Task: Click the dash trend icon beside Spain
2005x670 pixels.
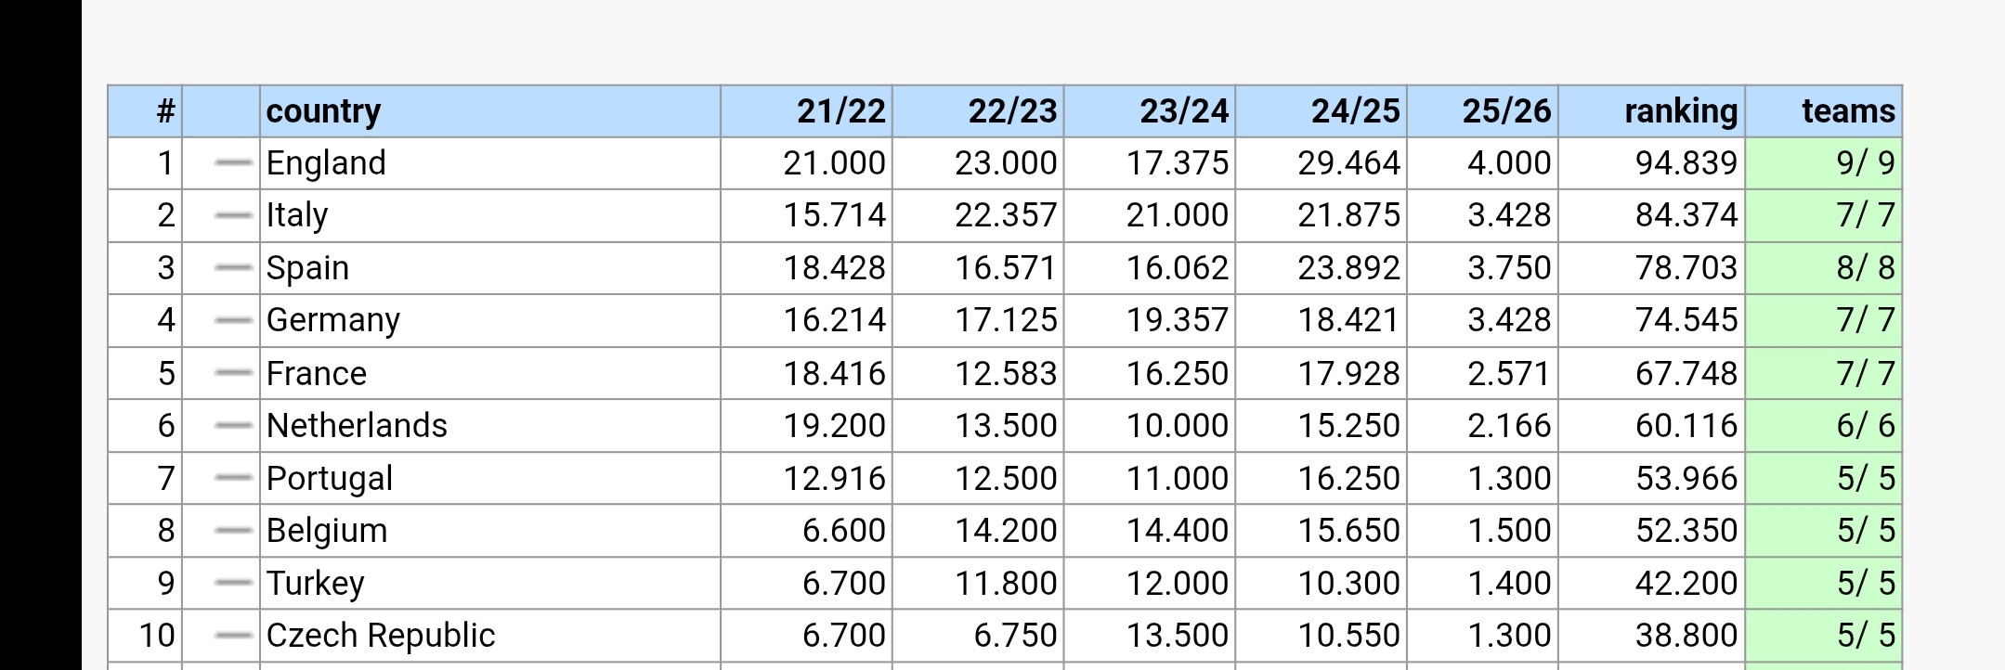Action: tap(232, 268)
